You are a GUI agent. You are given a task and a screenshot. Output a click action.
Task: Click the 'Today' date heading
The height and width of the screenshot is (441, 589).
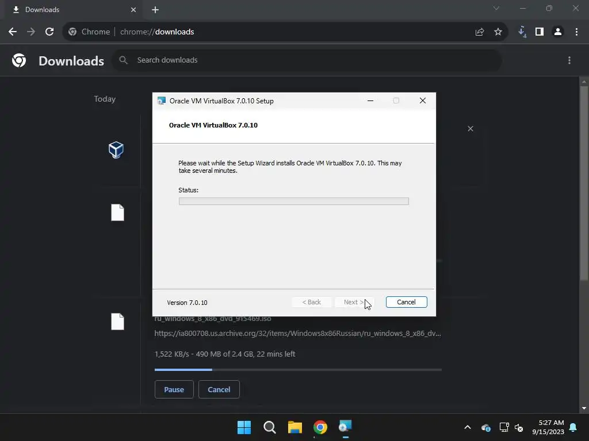pyautogui.click(x=105, y=99)
